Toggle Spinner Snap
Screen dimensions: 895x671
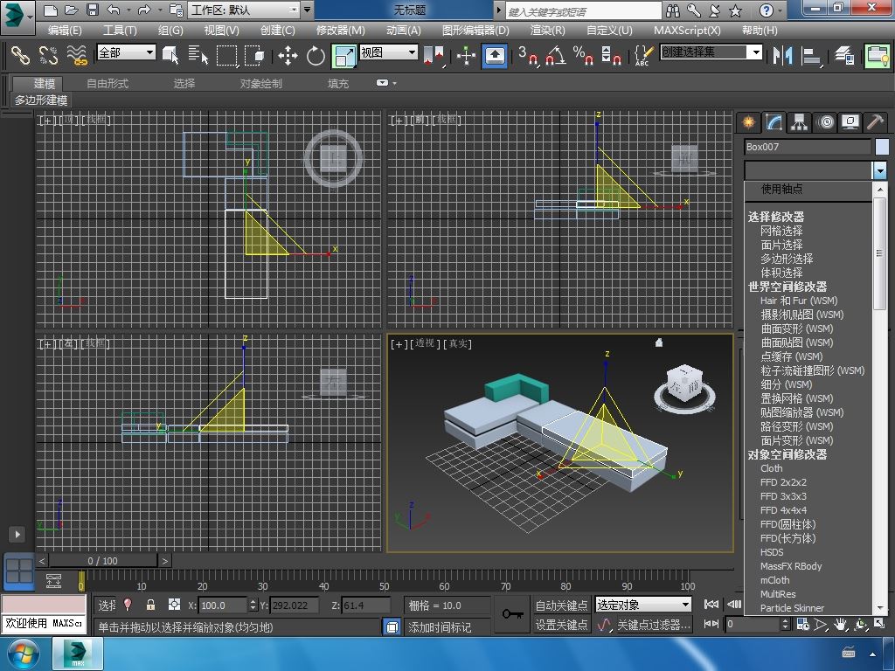(611, 55)
